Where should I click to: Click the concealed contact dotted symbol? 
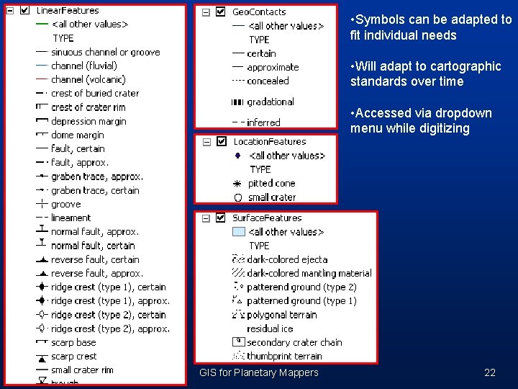238,81
